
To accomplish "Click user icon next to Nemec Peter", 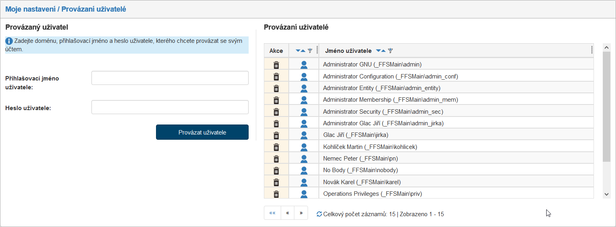I will tap(304, 159).
